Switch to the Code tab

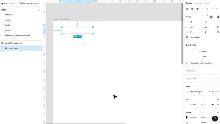point(207,3)
